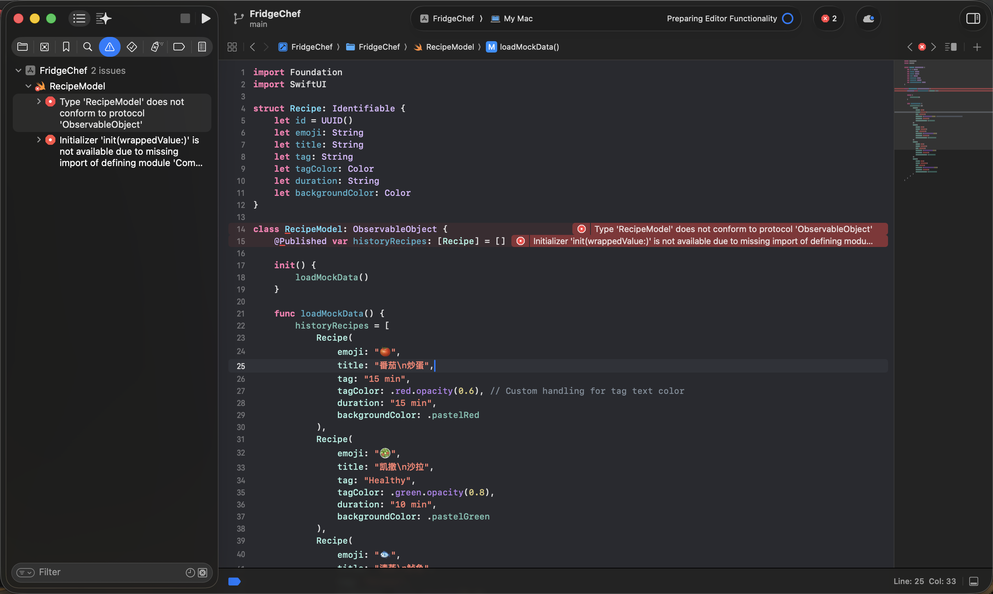Image resolution: width=993 pixels, height=594 pixels.
Task: Select loadMockData() in the jump bar
Action: coord(529,47)
